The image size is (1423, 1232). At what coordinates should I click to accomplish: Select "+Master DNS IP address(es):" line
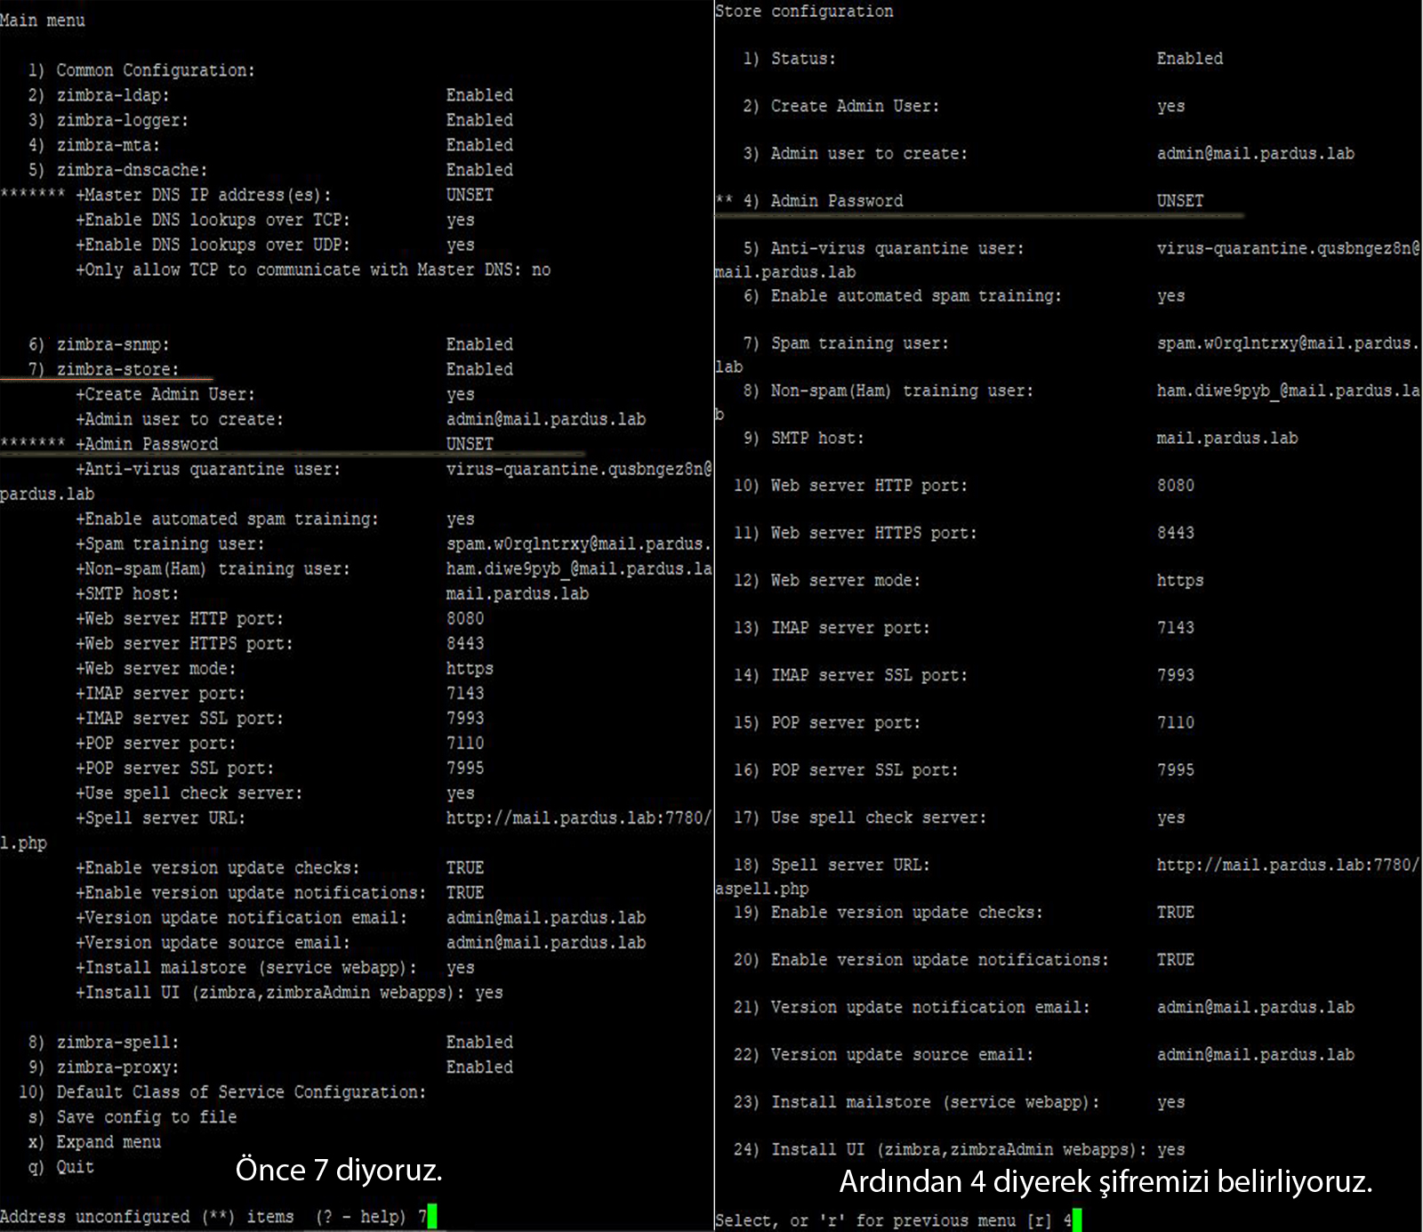[204, 195]
